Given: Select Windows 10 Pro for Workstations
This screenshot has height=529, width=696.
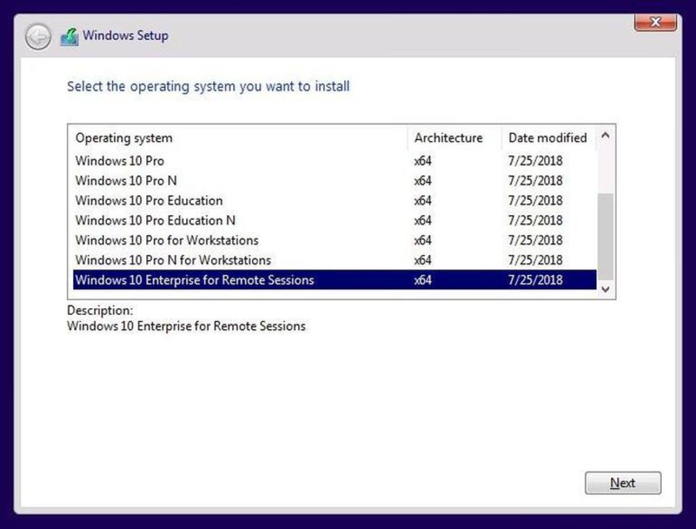Looking at the screenshot, I should pyautogui.click(x=167, y=240).
